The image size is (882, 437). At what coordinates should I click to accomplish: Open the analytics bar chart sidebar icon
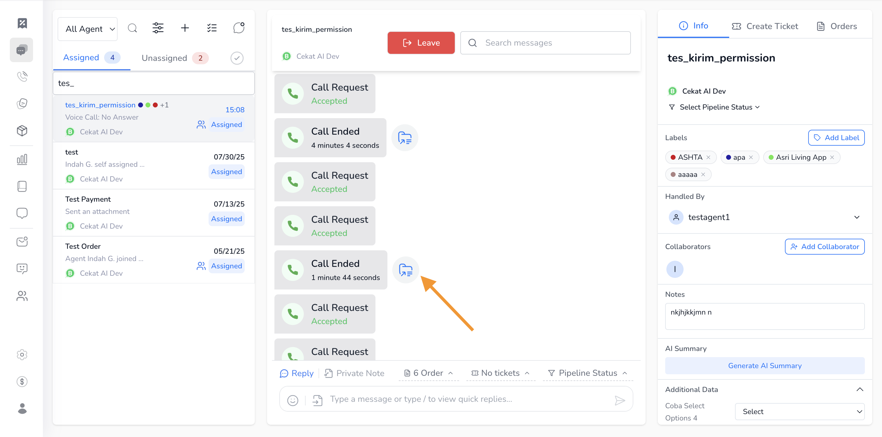coord(22,159)
